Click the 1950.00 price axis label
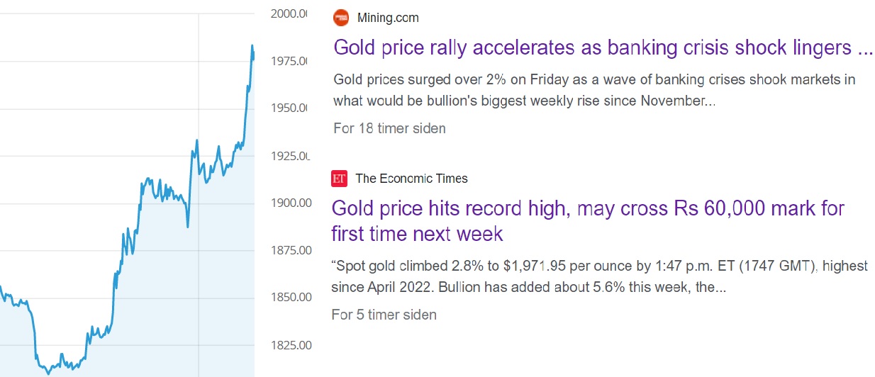The width and height of the screenshot is (875, 377). tap(291, 108)
